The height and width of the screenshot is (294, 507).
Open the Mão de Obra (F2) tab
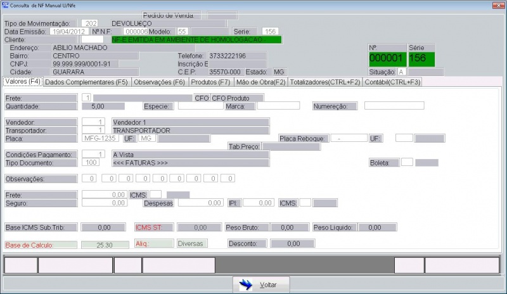coord(261,82)
